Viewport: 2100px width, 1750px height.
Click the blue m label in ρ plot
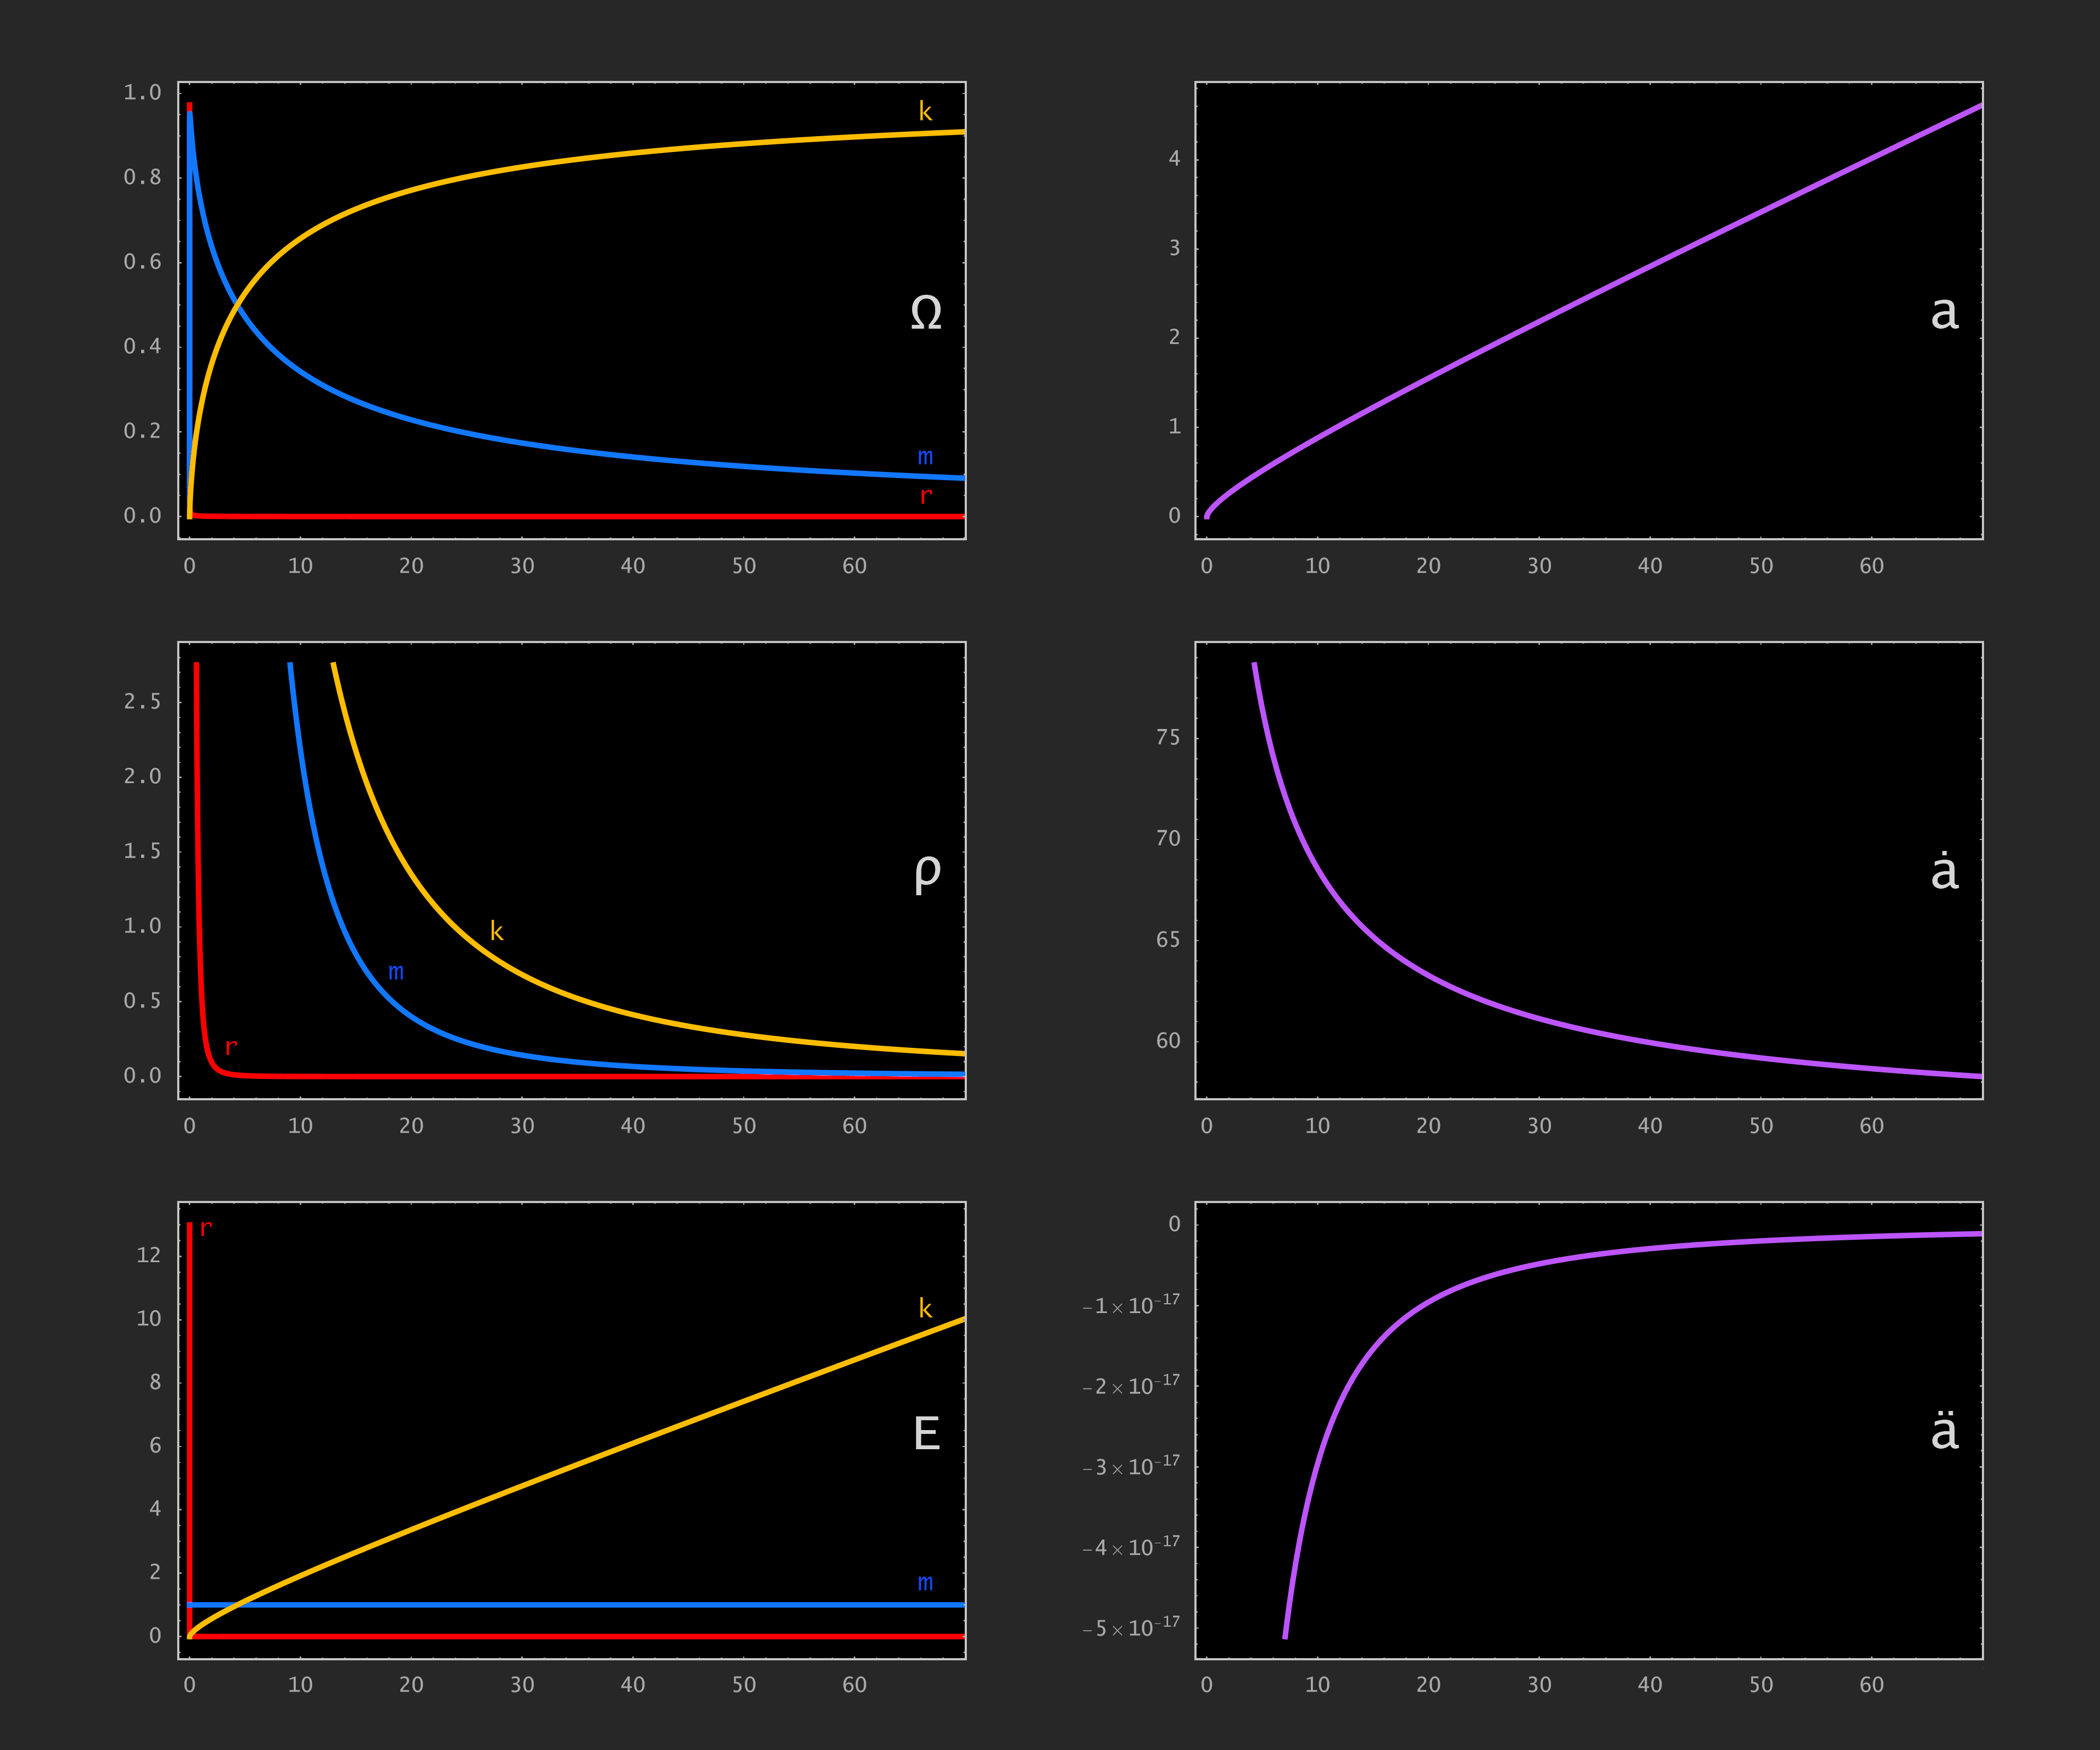(396, 971)
